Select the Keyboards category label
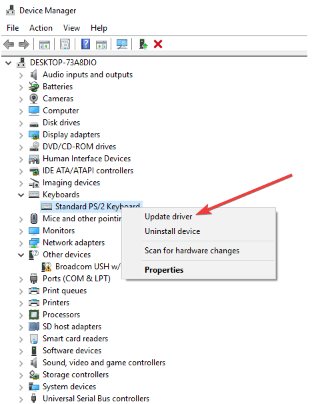The height and width of the screenshot is (404, 320). (x=61, y=195)
